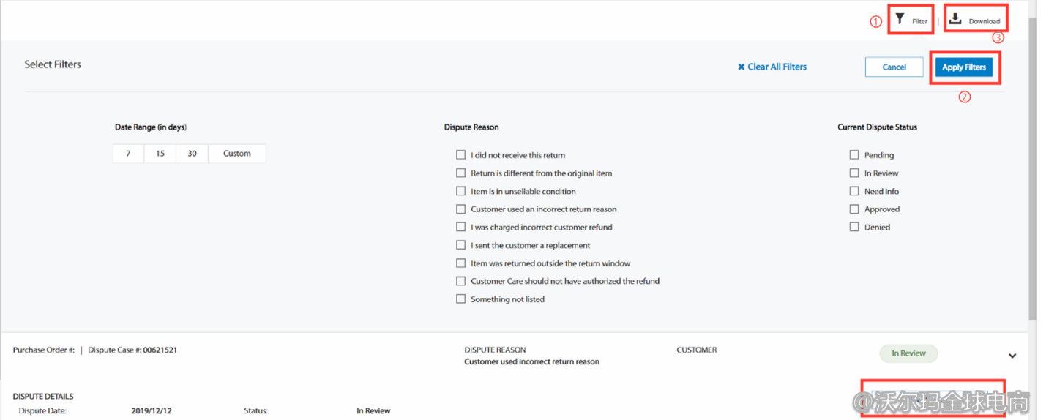Click the Clear All Filters link

(777, 67)
